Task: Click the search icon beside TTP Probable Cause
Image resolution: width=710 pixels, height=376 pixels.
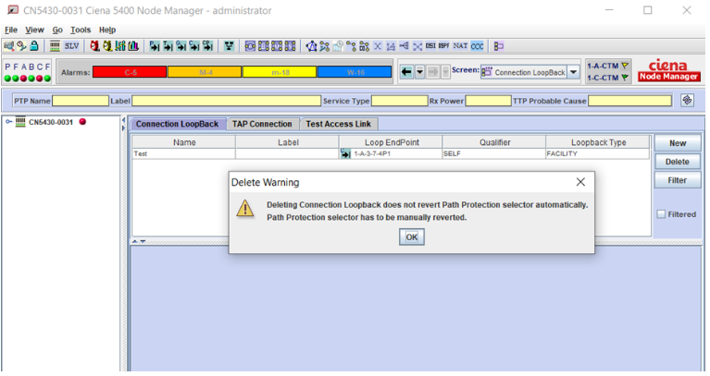Action: tap(687, 100)
